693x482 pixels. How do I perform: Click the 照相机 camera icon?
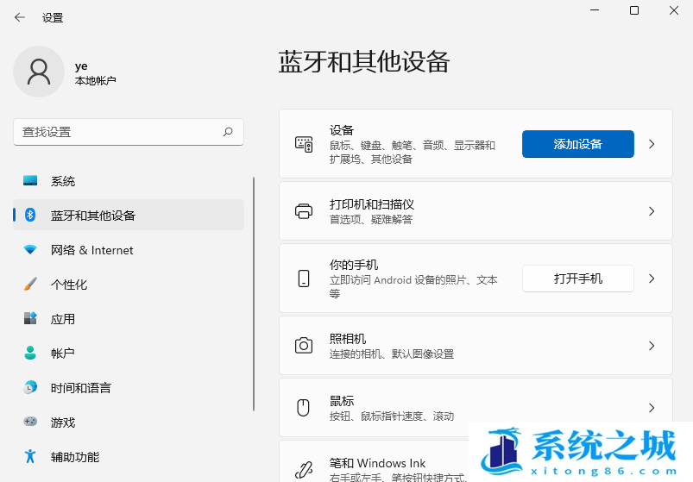tap(304, 346)
